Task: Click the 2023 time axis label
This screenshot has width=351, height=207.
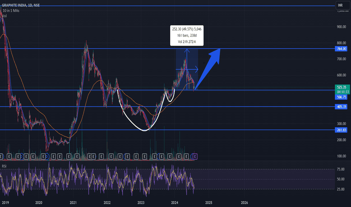Action: coord(141,202)
